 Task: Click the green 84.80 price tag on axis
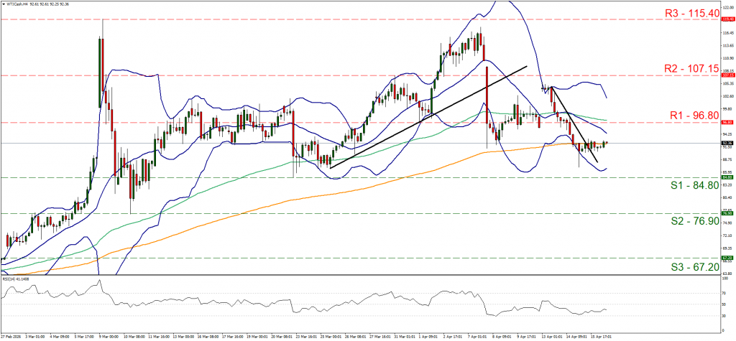[727, 177]
